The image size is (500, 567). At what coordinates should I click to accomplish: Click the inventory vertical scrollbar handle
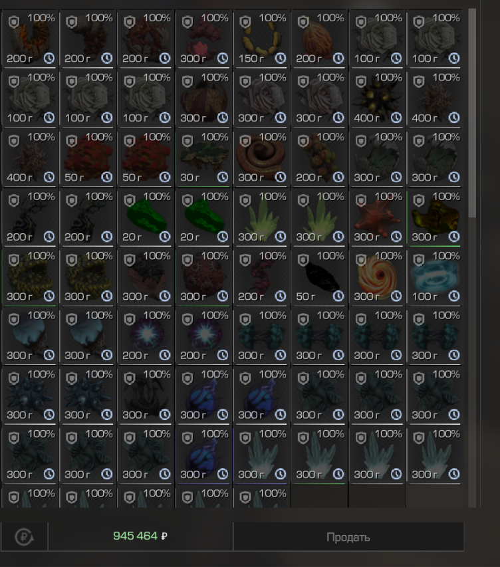(472, 113)
